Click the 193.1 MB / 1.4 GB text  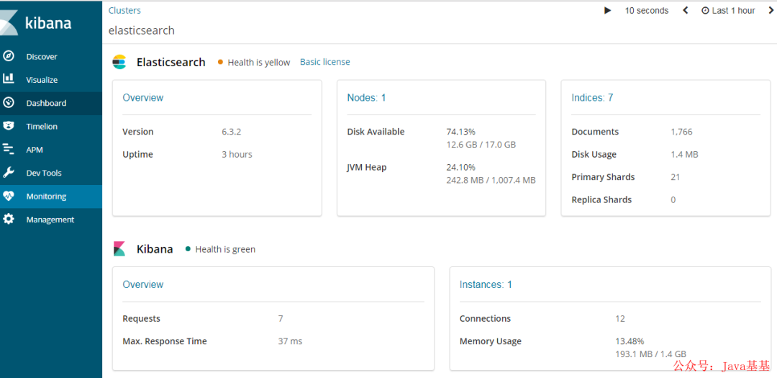[650, 354]
